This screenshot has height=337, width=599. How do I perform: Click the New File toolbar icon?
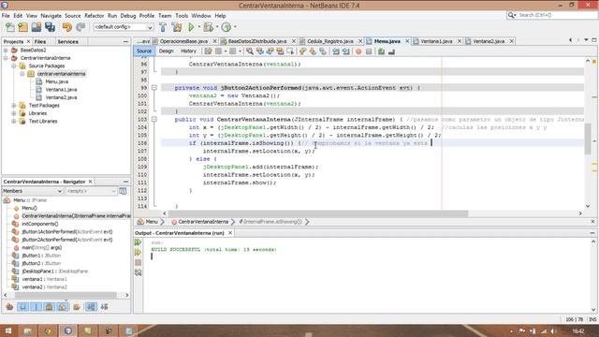point(10,27)
